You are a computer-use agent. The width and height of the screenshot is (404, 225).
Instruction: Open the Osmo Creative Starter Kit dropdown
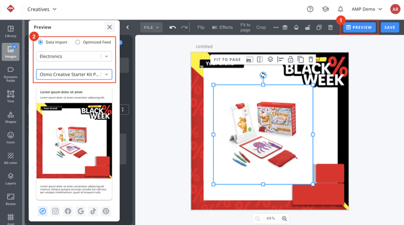(74, 75)
